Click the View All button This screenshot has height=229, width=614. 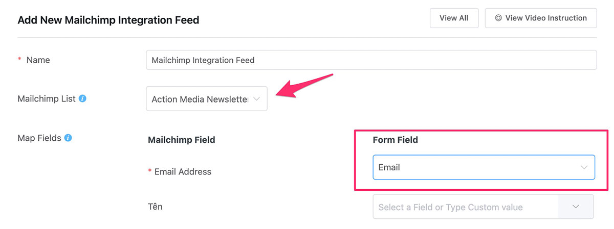click(454, 18)
